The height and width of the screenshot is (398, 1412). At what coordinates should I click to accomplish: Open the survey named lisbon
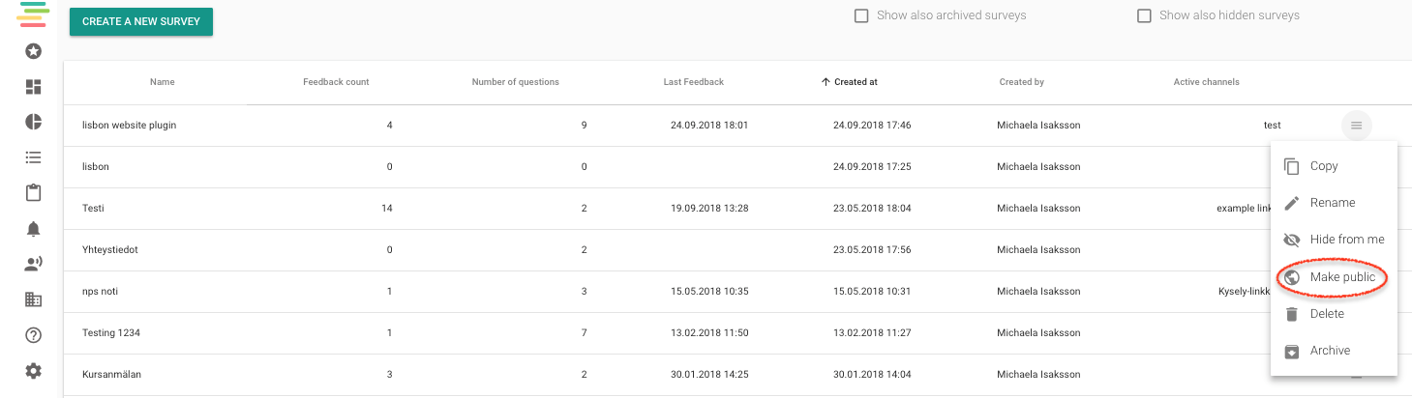coord(96,166)
